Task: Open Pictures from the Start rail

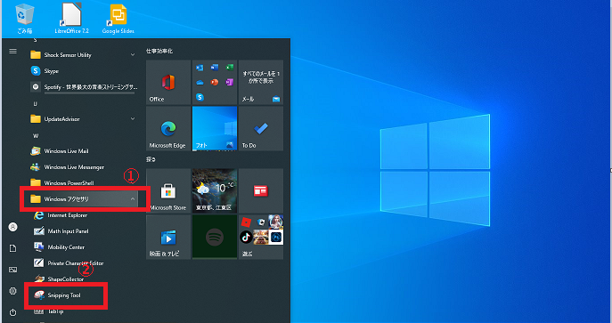Action: coord(12,270)
